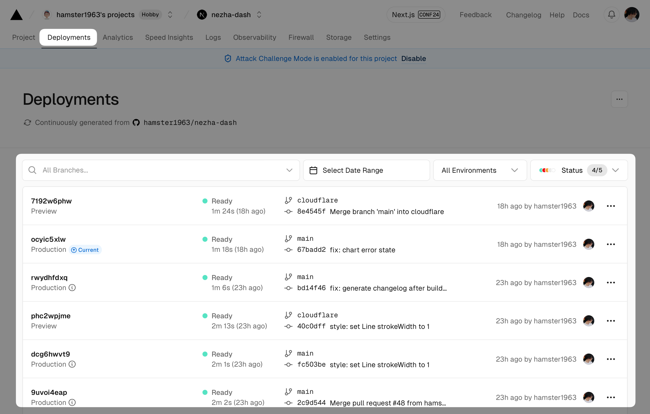
Task: Click the Vercel triangle logo
Action: tap(16, 15)
